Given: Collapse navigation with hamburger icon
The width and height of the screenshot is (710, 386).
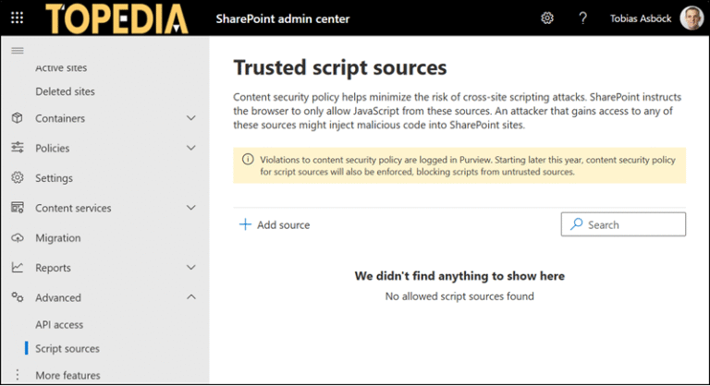Looking at the screenshot, I should (18, 51).
